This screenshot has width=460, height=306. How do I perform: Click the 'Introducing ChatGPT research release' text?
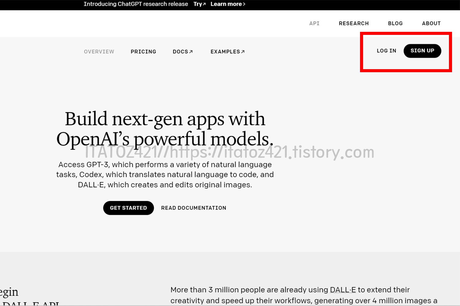(136, 4)
